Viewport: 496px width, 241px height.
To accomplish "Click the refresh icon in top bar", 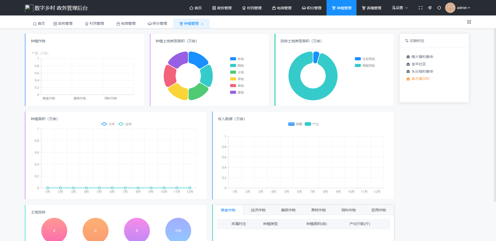I will pyautogui.click(x=439, y=8).
